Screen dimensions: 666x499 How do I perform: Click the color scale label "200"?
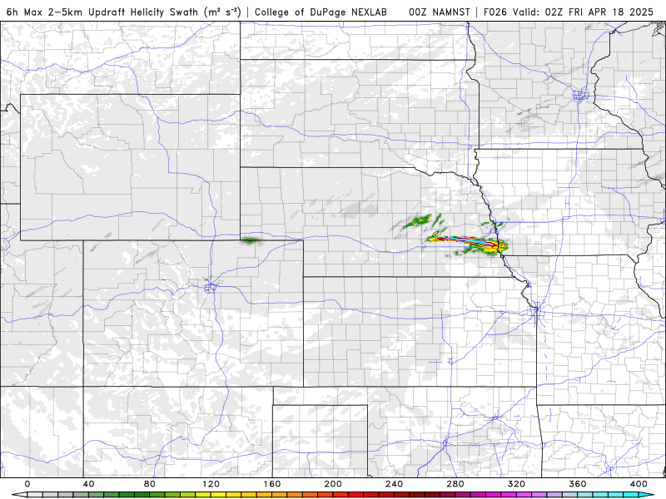[x=333, y=484]
